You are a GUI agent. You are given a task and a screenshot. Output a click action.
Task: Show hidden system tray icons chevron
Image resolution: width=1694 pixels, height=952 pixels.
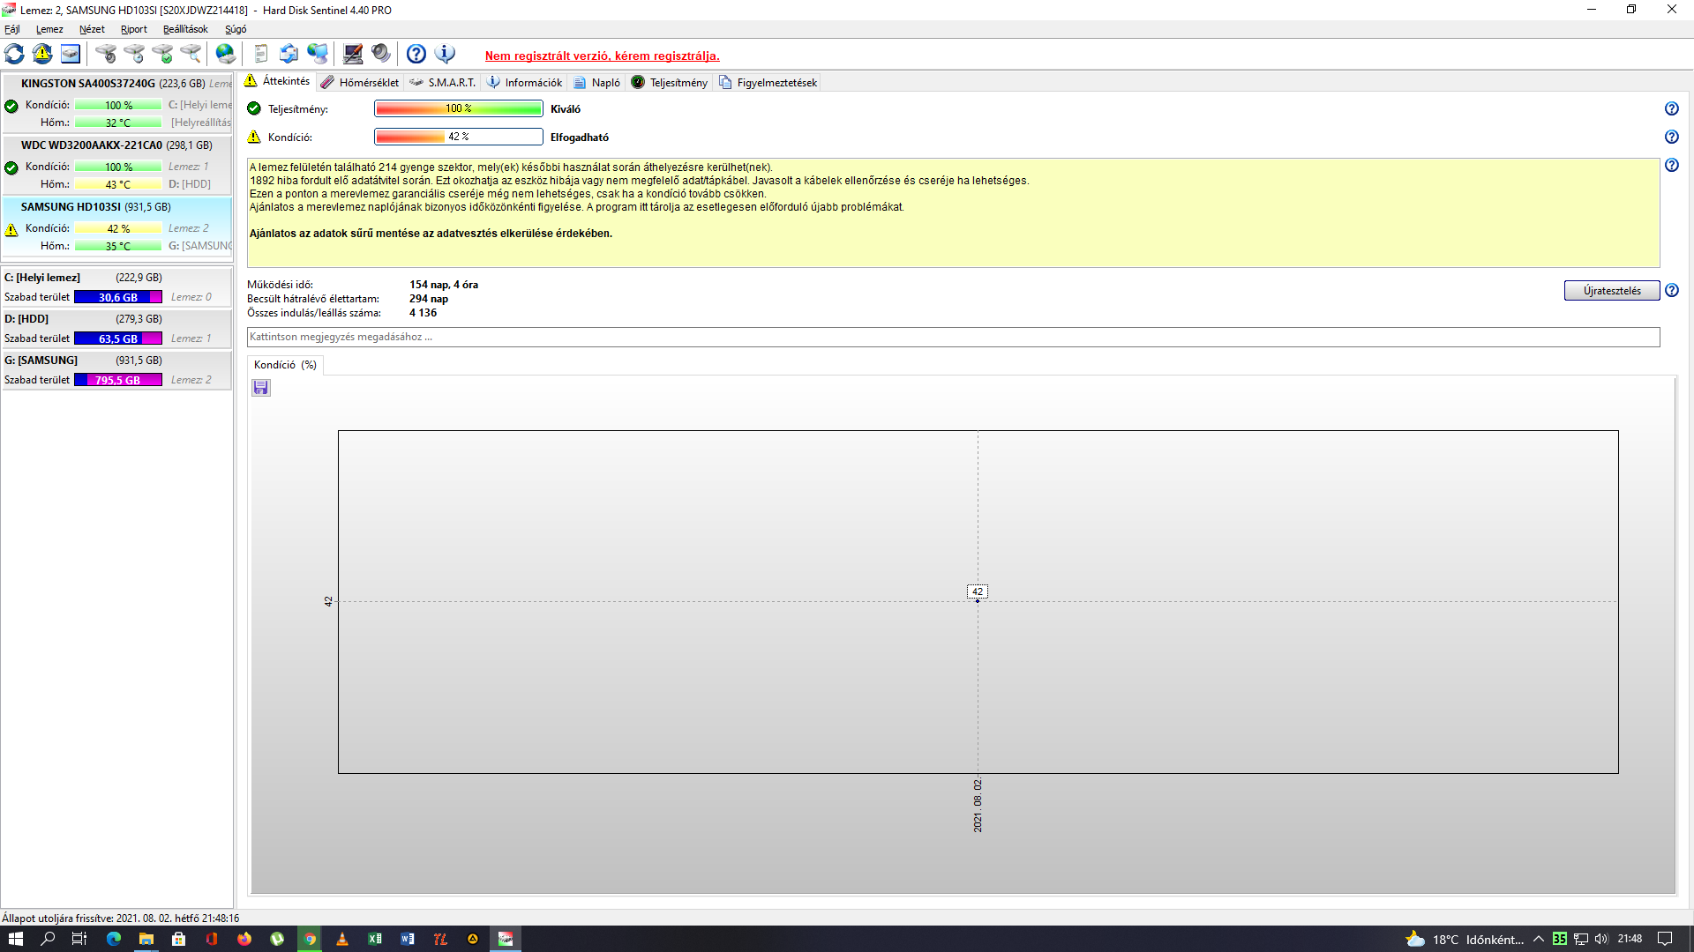[x=1539, y=939]
